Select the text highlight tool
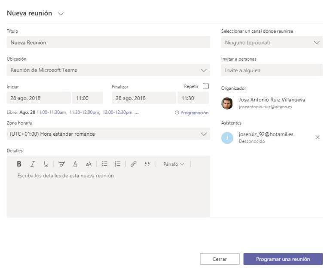This screenshot has height=271, width=330. pos(62,164)
